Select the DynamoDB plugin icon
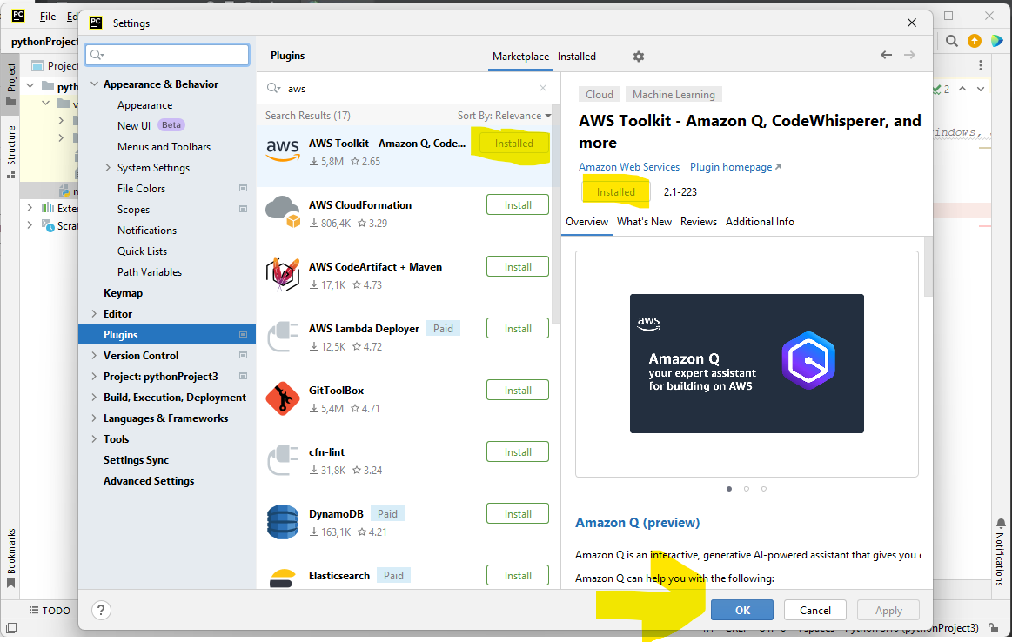The width and height of the screenshot is (1012, 642). [283, 522]
